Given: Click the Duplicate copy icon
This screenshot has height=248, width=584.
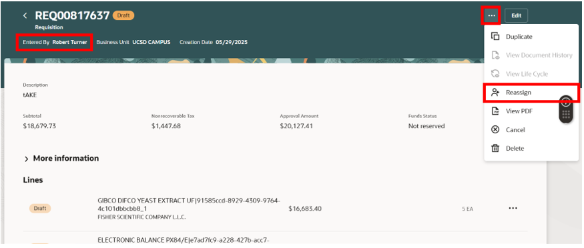Looking at the screenshot, I should click(495, 37).
